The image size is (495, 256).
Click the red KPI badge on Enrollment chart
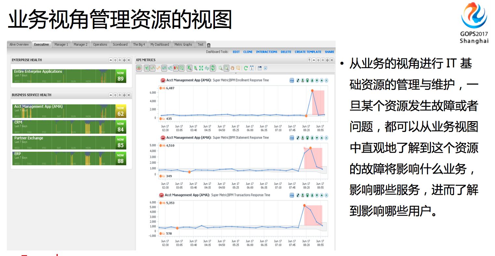[x=163, y=80]
